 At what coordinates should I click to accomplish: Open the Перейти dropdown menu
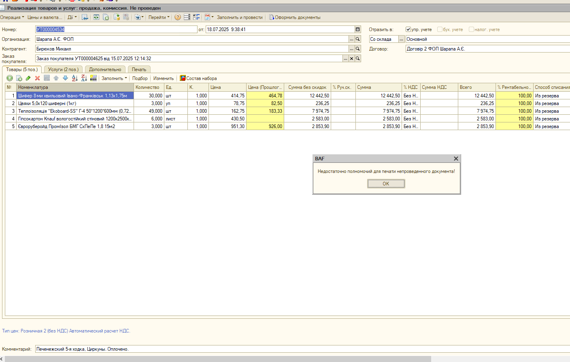tap(159, 17)
